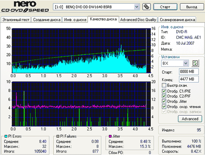Viewport: 205px width, 155px height.
Task: Click the PI Errors total value 105040
Action: [x=40, y=151]
